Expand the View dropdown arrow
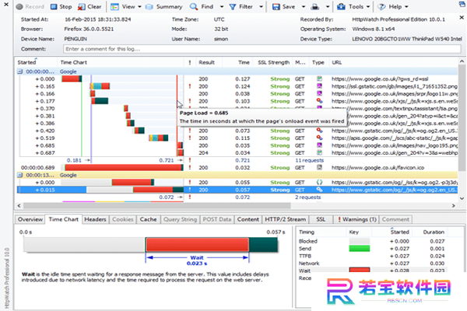Viewport: 467px width, 311px height. [x=139, y=6]
